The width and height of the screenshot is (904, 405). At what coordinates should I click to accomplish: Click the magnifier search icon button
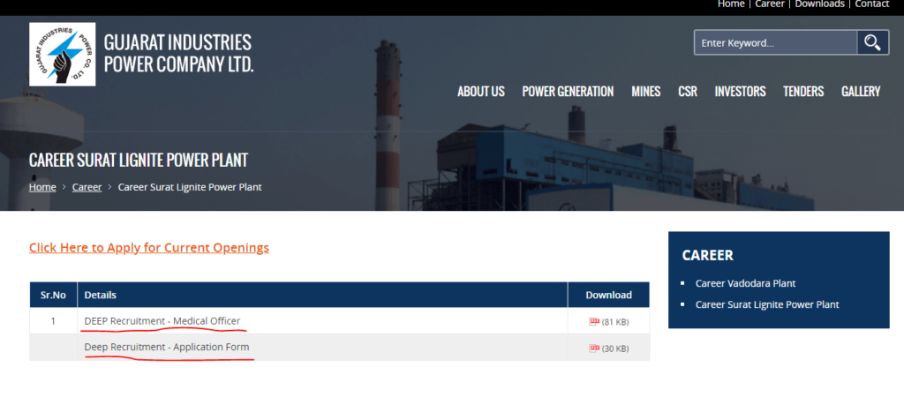coord(872,42)
